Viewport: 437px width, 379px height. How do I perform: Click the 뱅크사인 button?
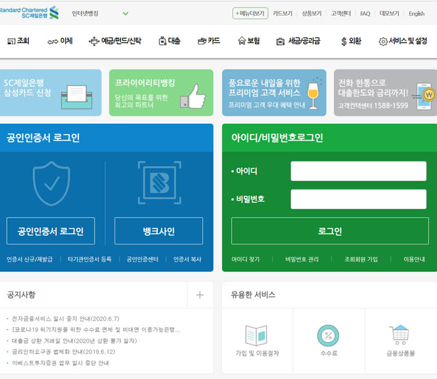158,231
